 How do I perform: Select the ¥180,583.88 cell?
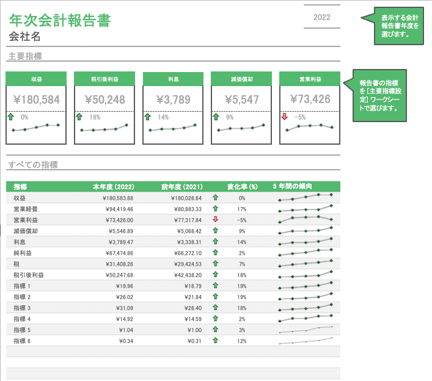(118, 198)
